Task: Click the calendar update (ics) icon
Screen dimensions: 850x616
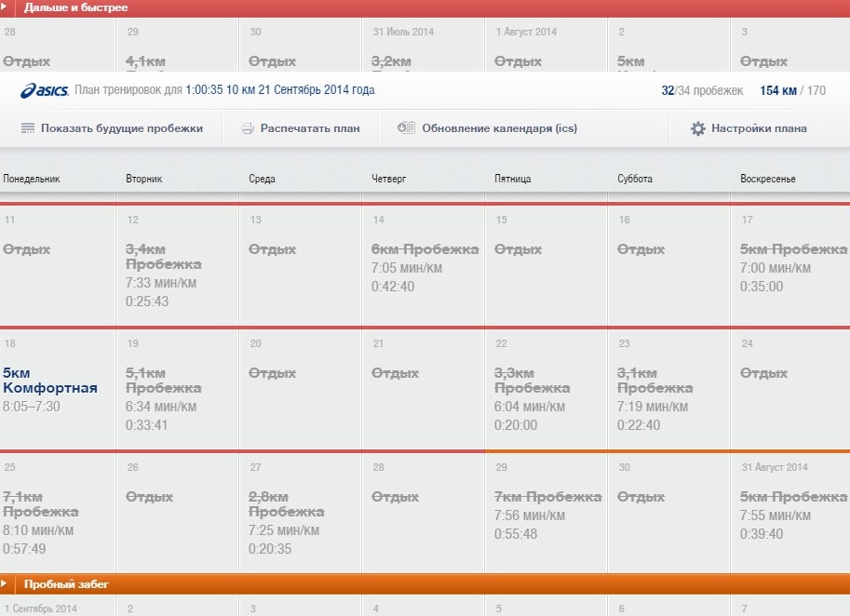Action: [x=406, y=128]
